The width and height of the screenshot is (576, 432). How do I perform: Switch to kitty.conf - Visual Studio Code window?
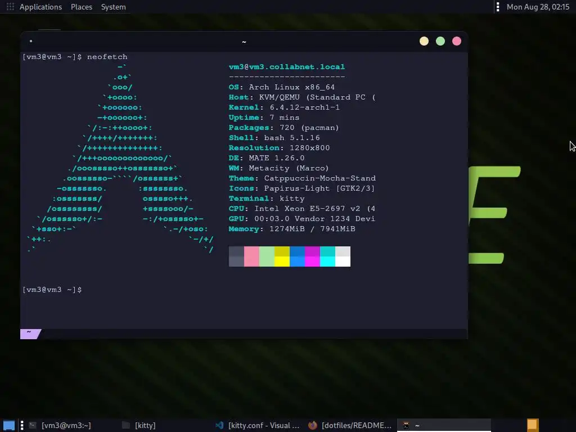(x=258, y=425)
